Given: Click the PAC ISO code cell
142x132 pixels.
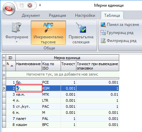Looking at the screenshot, I should (51, 106).
